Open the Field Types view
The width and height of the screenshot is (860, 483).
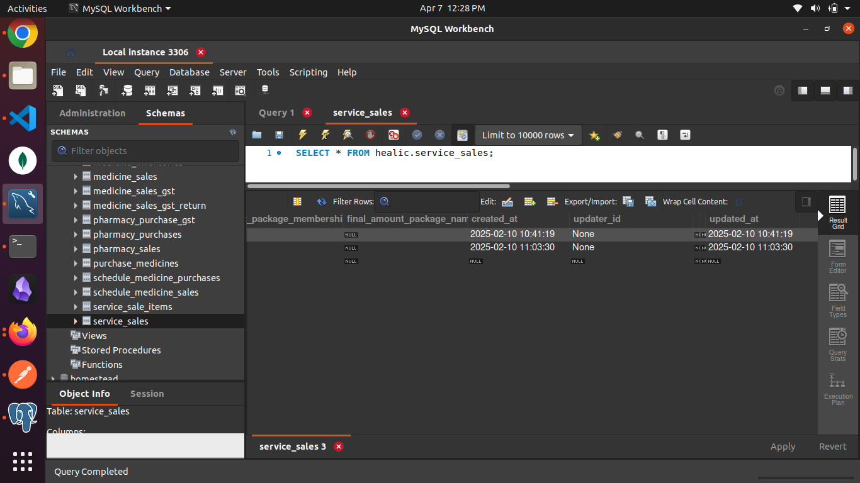pos(838,302)
